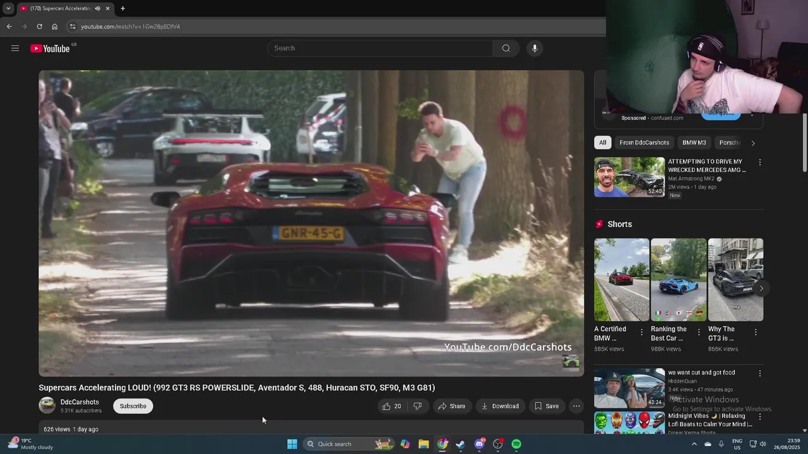This screenshot has height=454, width=808.
Task: Click the video player frame
Action: pos(311,223)
